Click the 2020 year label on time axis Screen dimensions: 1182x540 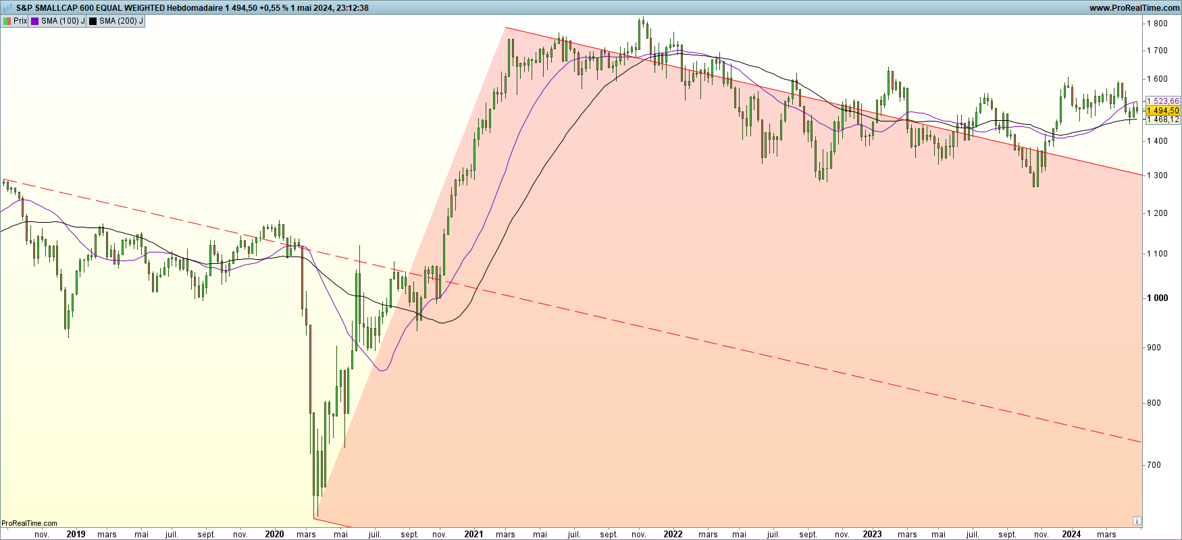click(x=274, y=534)
